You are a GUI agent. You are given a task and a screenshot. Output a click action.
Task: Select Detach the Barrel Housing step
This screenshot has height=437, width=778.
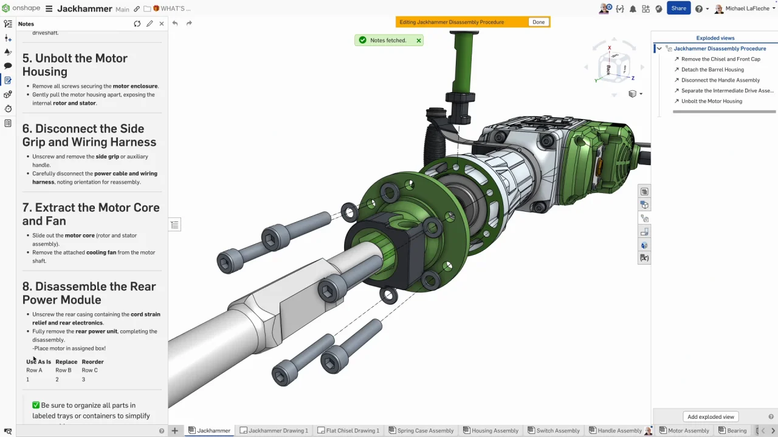tap(712, 70)
